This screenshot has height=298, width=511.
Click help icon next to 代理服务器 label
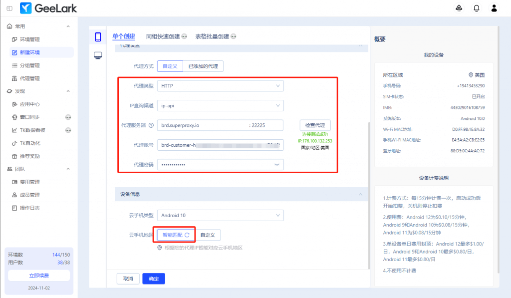(151, 125)
